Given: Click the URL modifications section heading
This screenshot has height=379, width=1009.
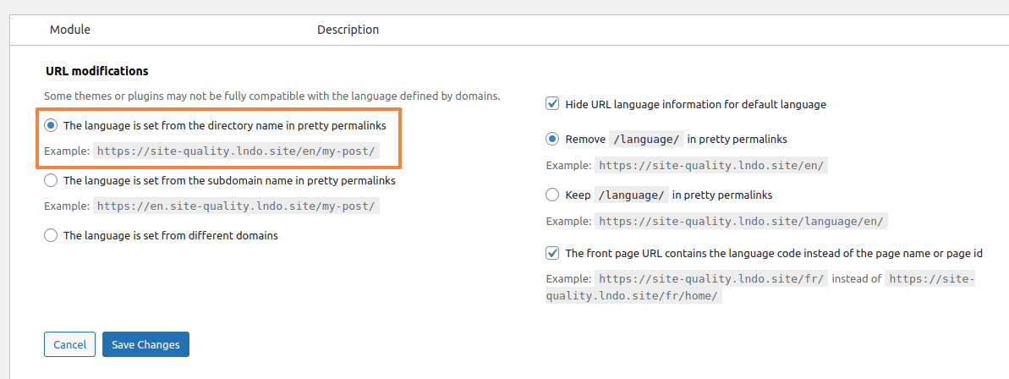Looking at the screenshot, I should 97,71.
